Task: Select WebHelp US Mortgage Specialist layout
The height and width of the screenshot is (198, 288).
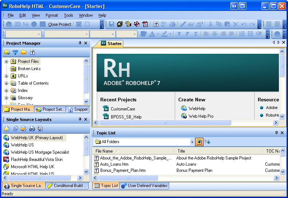Action: (40, 152)
